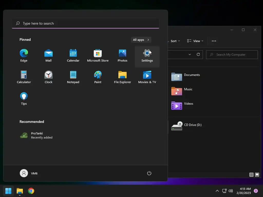Open the View dropdown in File Explorer
Image resolution: width=263 pixels, height=197 pixels.
tap(195, 41)
